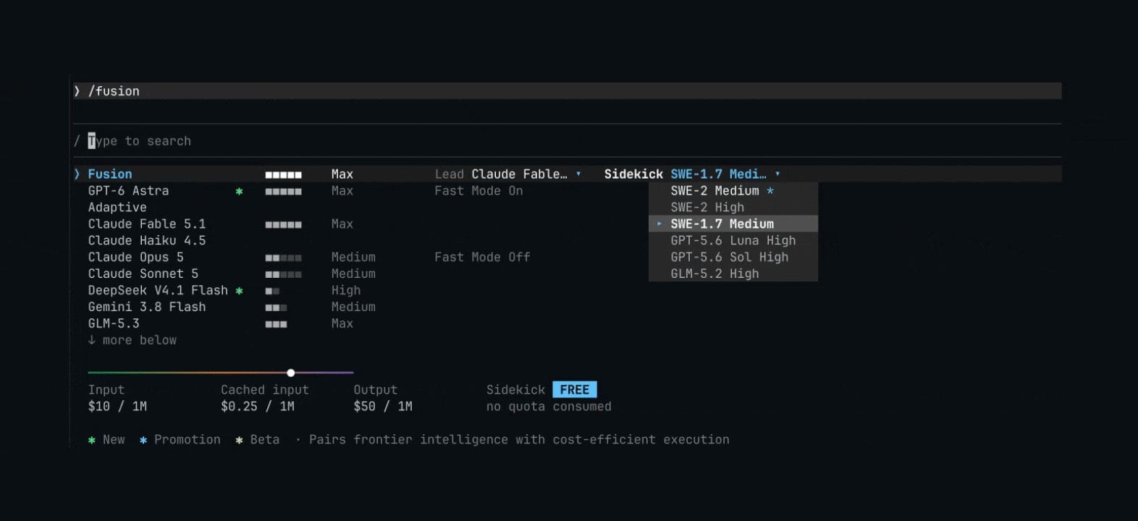The width and height of the screenshot is (1138, 521).
Task: Click the Max effort label for Claude Fable 5.1
Action: coord(342,224)
